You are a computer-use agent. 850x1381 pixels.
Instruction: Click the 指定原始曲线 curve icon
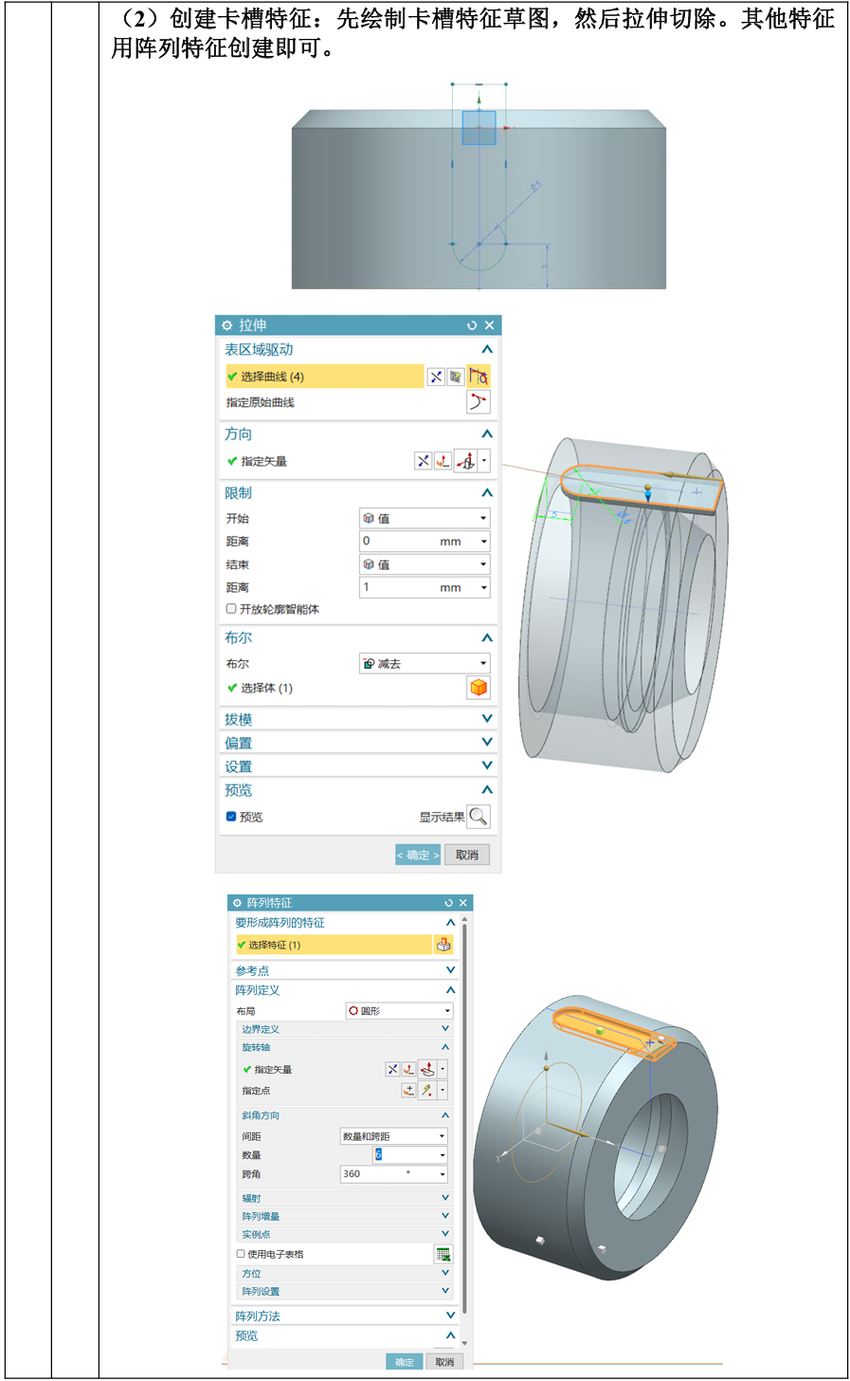coord(479,402)
